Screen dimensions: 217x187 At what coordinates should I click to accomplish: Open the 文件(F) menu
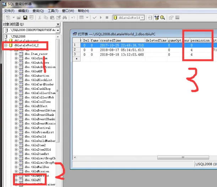[9, 11]
